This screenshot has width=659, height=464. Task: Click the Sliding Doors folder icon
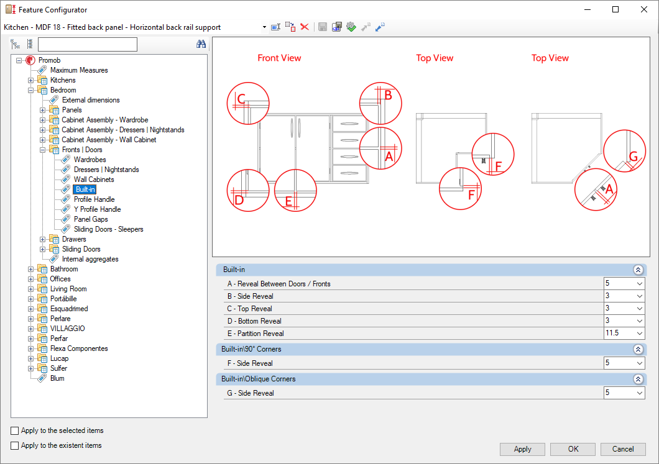coord(54,249)
